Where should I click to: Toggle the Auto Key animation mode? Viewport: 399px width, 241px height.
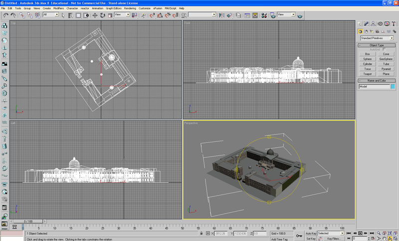coord(311,233)
